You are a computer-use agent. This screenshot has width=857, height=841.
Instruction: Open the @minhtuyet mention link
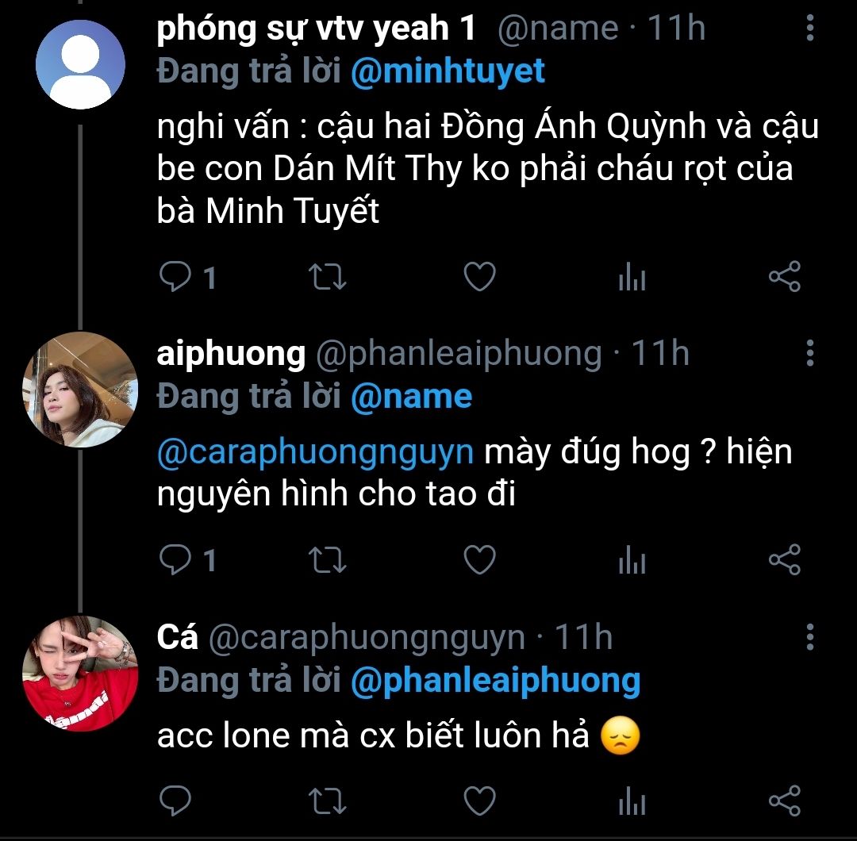[448, 71]
